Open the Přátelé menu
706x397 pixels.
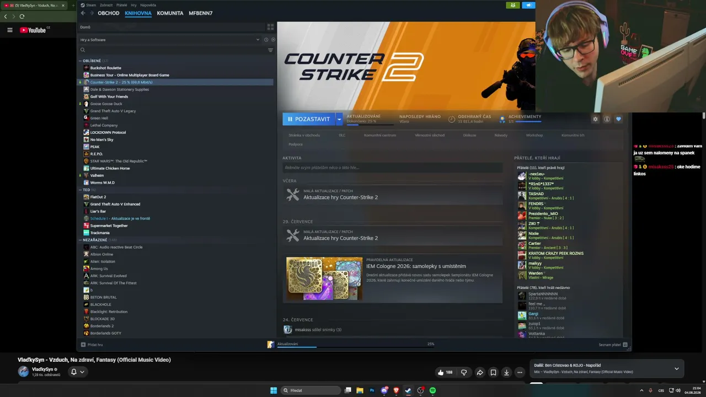pos(121,5)
